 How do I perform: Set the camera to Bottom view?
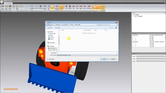[x=70, y=7]
